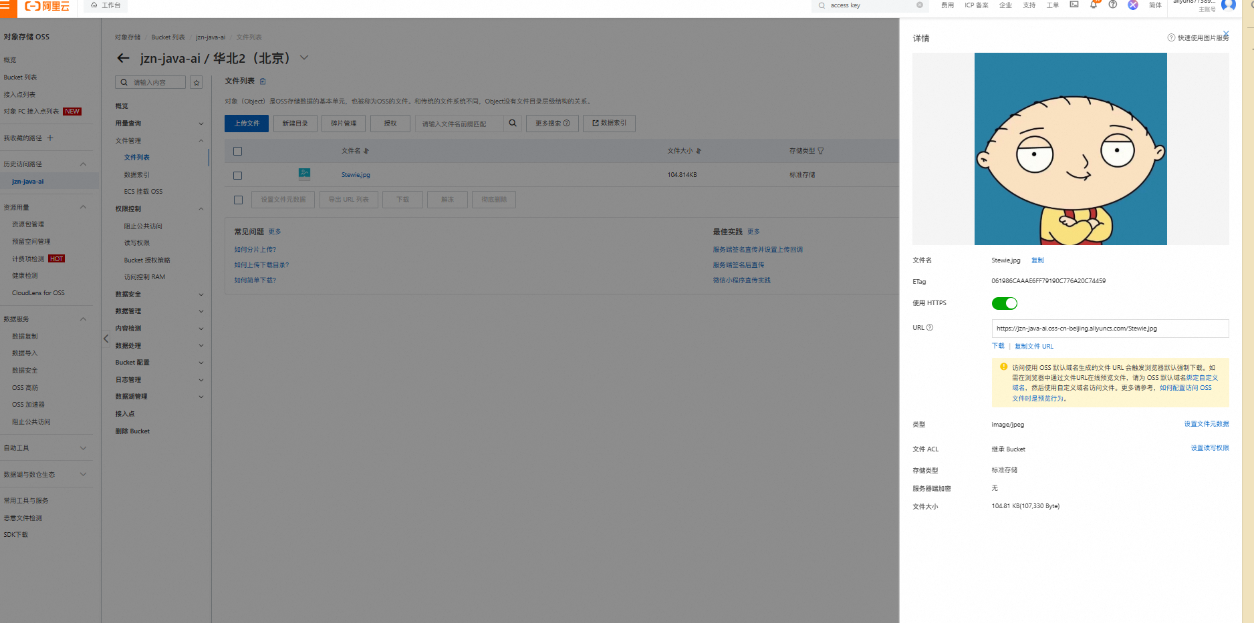The width and height of the screenshot is (1254, 623).
Task: Open the 文件列表 menu item
Action: (137, 158)
